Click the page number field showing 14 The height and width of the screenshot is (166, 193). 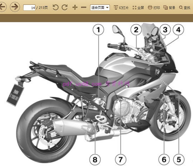[29, 8]
